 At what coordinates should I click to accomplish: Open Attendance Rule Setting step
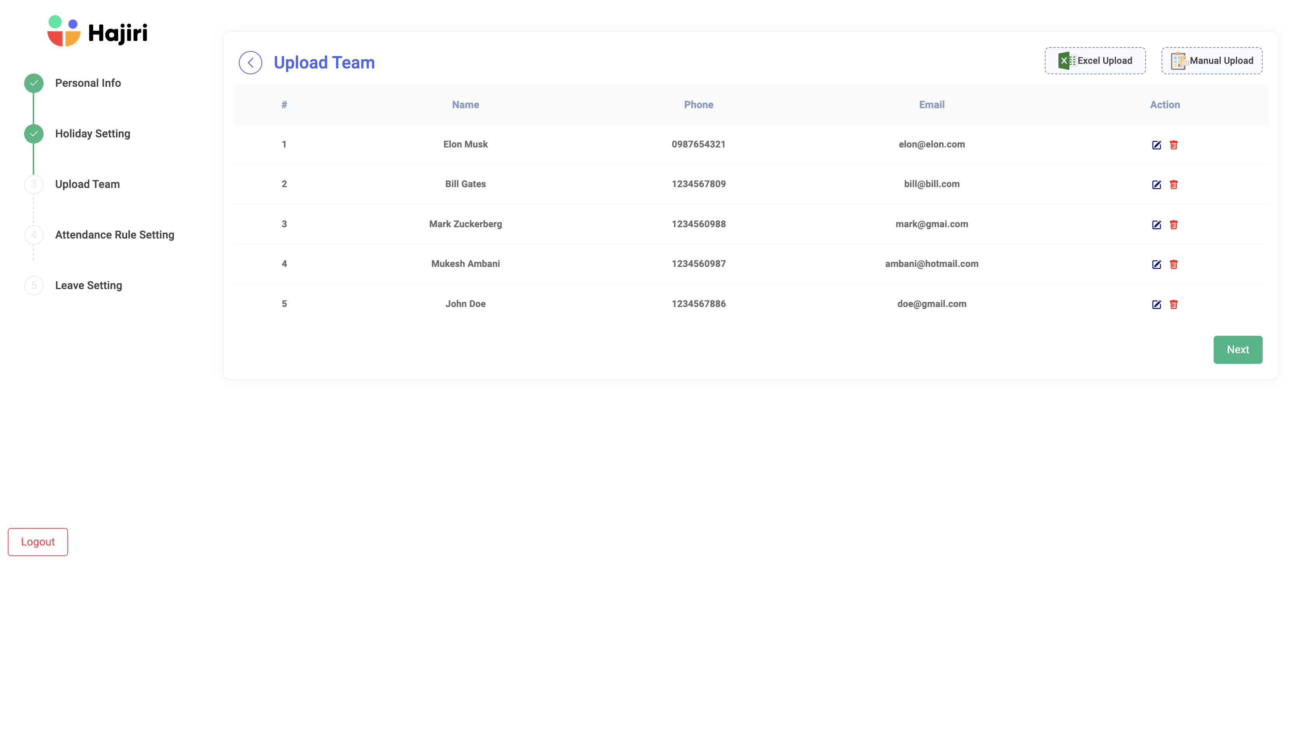pos(115,235)
